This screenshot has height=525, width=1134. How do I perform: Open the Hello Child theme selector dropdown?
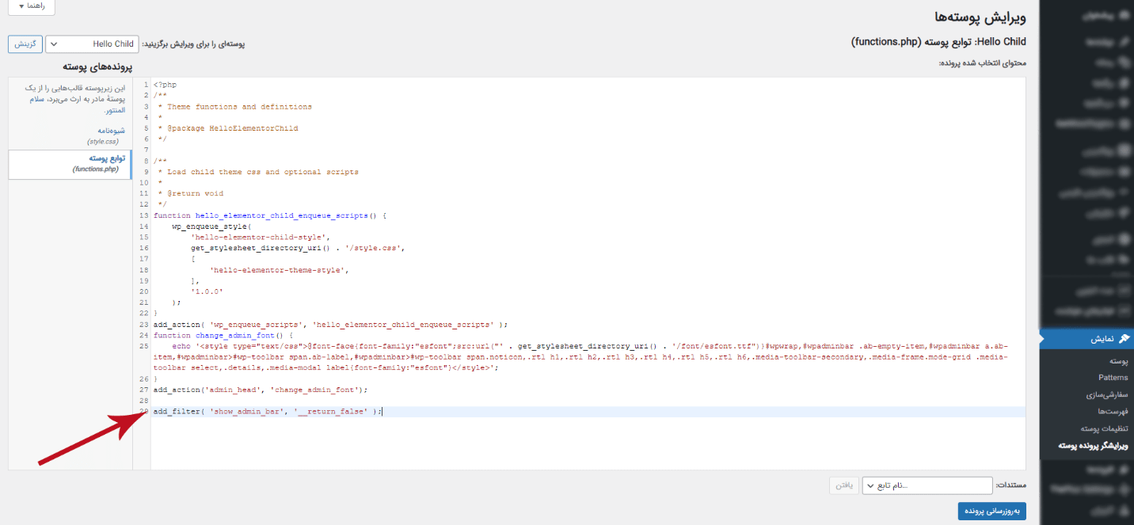91,44
